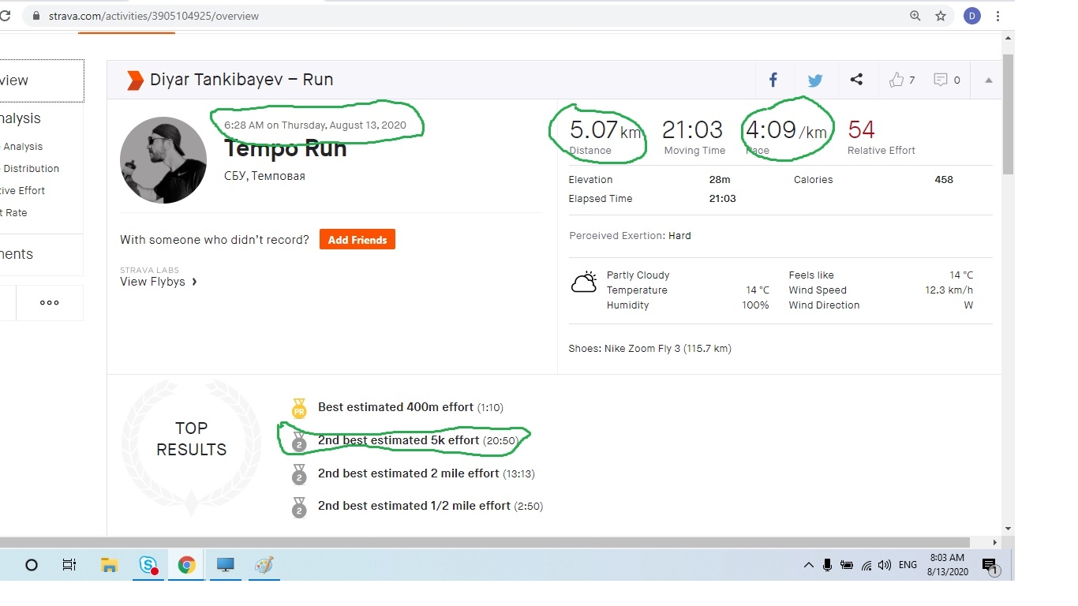Click the Add Friends button
1078x606 pixels.
tap(357, 240)
